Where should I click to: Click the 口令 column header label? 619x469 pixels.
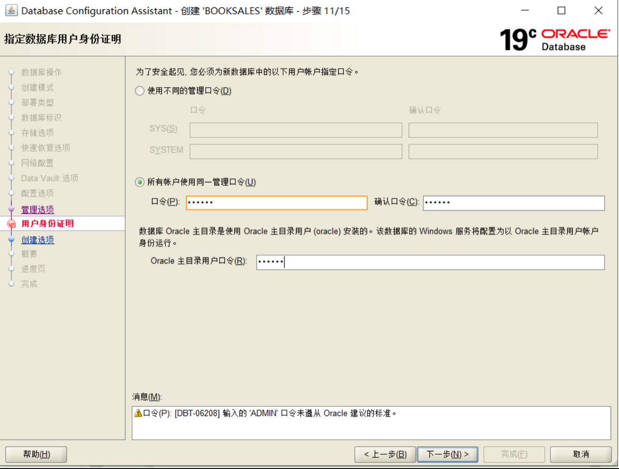pyautogui.click(x=198, y=110)
